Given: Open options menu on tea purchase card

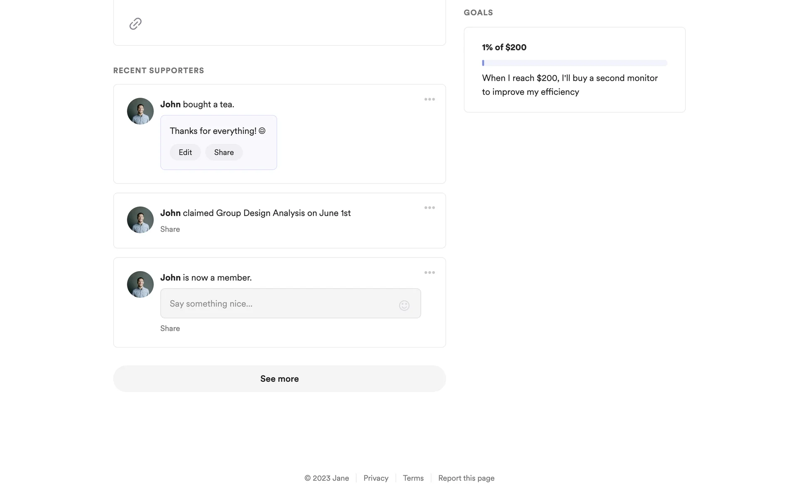Looking at the screenshot, I should 429,99.
